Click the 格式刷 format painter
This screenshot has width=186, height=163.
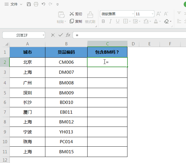(90, 17)
